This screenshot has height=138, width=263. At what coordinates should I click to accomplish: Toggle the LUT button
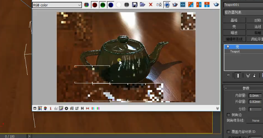pyautogui.click(x=77, y=108)
